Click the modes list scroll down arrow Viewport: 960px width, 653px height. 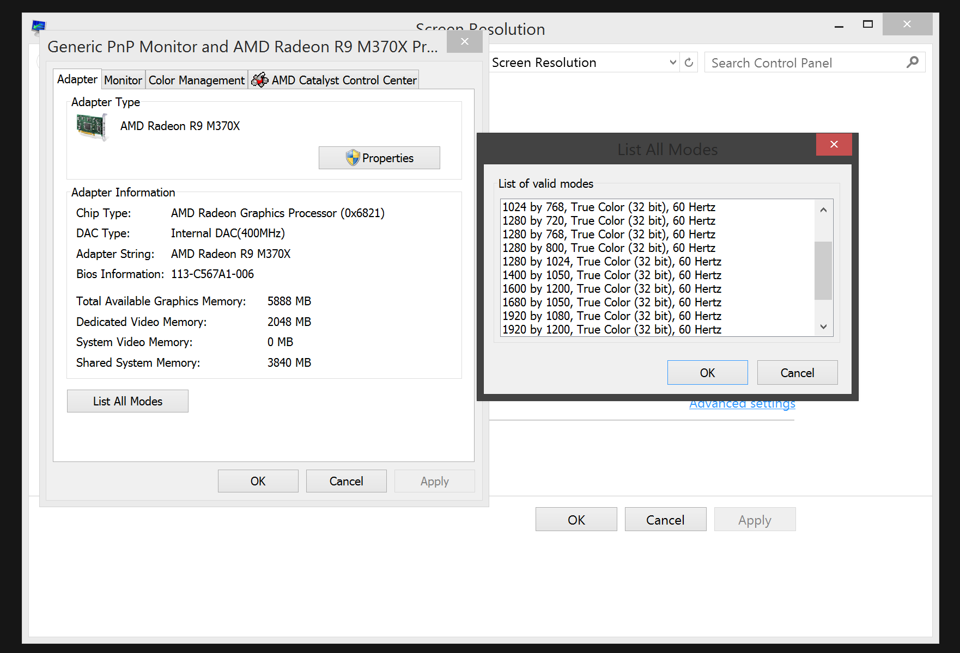823,326
